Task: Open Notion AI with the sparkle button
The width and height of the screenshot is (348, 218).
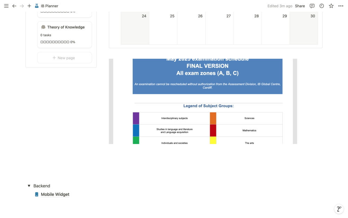Action: (338, 209)
